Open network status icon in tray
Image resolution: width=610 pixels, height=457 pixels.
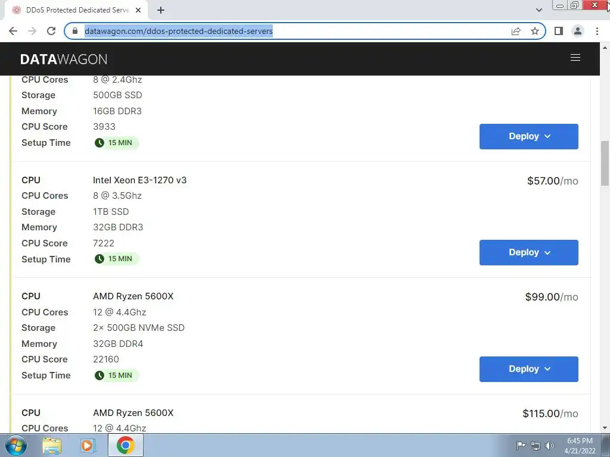click(x=536, y=446)
